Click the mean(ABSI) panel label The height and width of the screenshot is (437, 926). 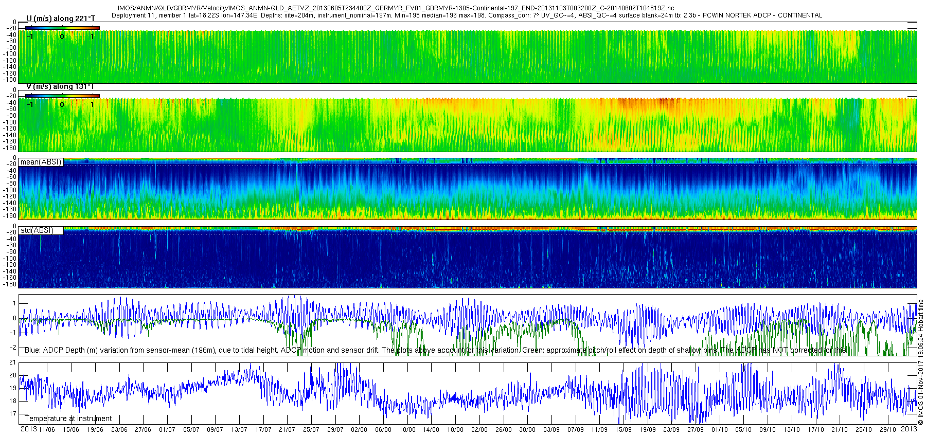[x=41, y=162]
